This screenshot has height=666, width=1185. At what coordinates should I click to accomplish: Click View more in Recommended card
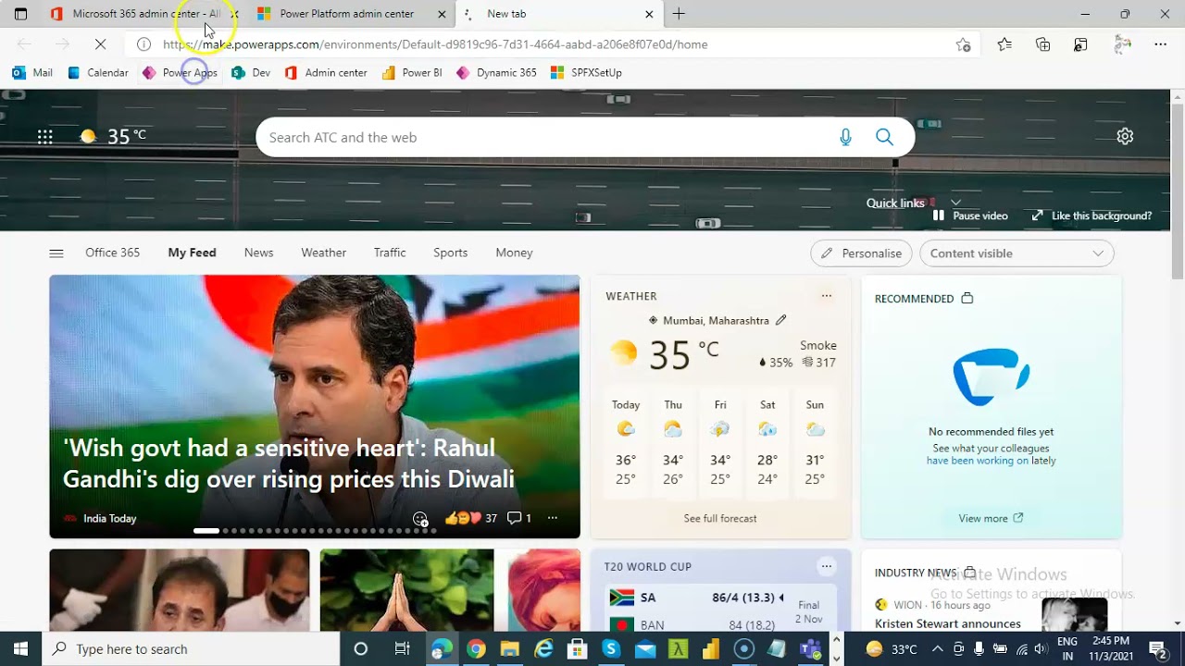coord(991,518)
